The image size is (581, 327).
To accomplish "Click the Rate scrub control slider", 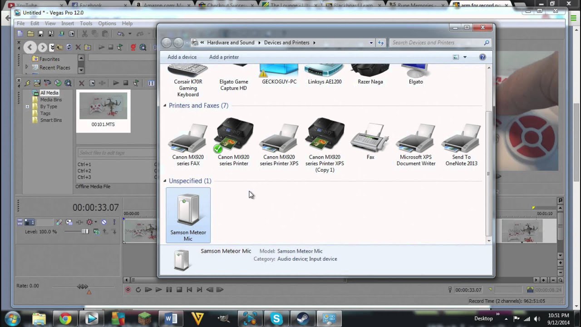I will click(82, 287).
